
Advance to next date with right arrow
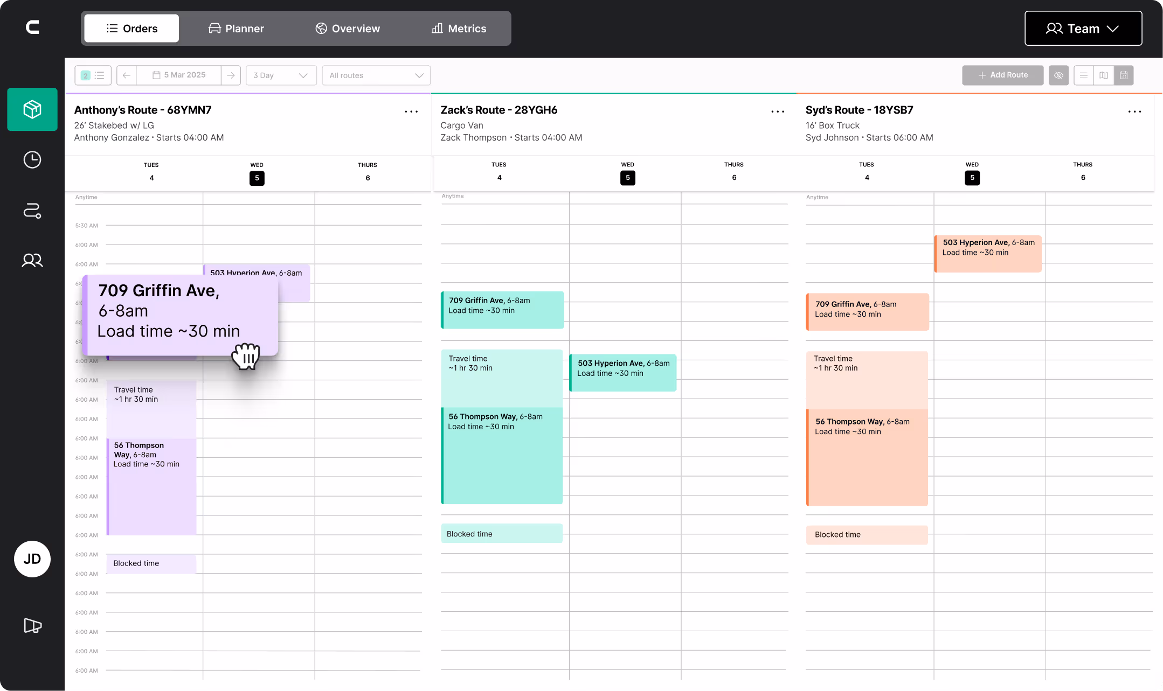coord(231,75)
